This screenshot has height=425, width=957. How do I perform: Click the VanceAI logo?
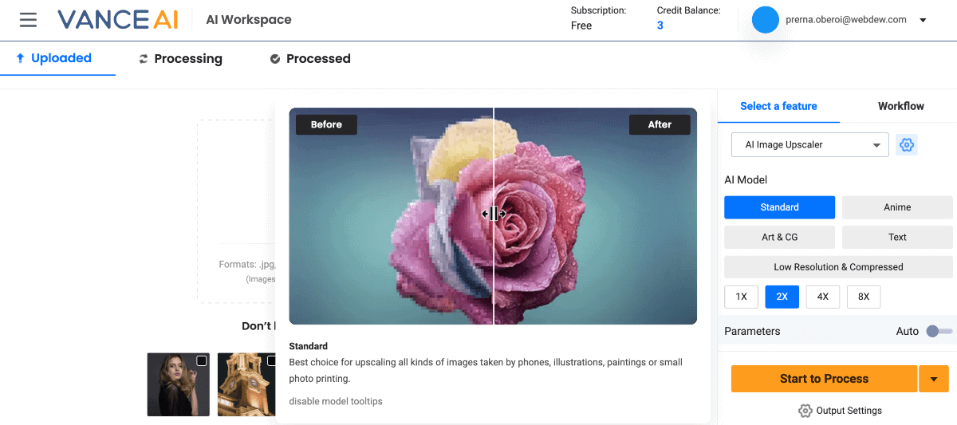click(118, 20)
